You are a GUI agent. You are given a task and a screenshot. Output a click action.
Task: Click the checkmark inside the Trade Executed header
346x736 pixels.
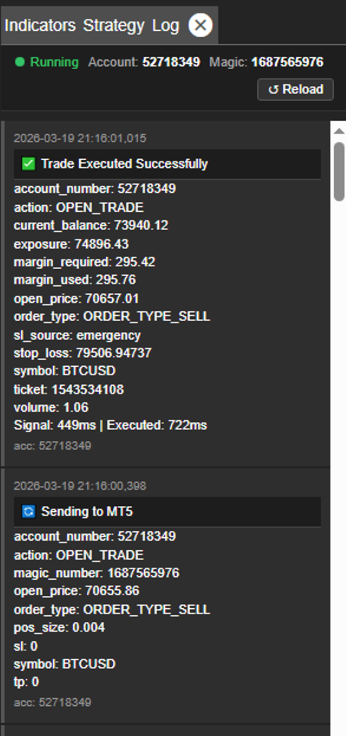coord(28,164)
